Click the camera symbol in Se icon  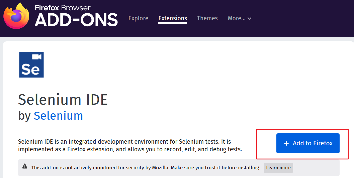pyautogui.click(x=37, y=57)
